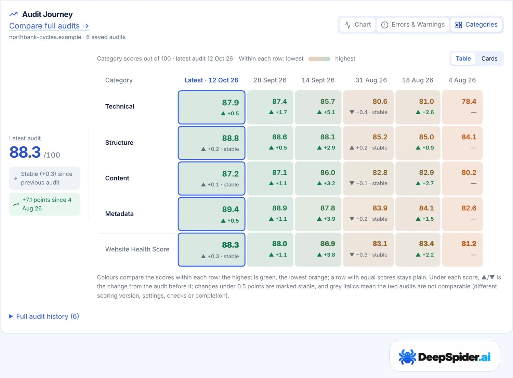The image size is (513, 378).
Task: Open the Chart tab
Action: [x=358, y=25]
